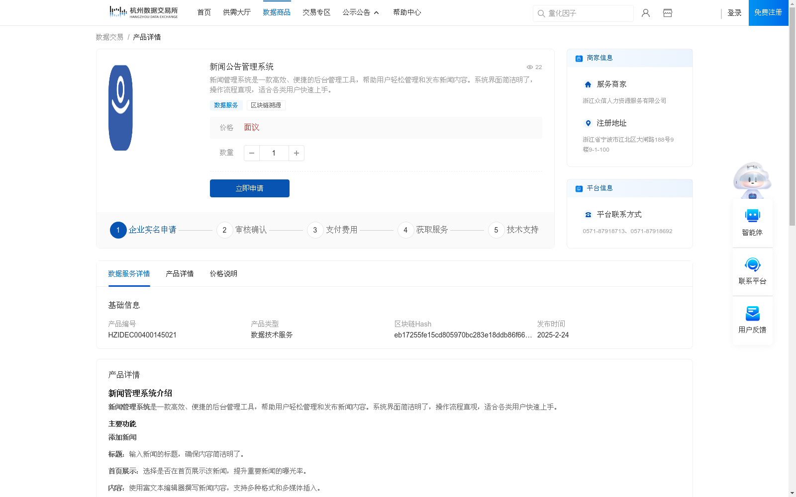Open the 智能体 assistant icon
Viewport: 796px width, 497px height.
753,216
